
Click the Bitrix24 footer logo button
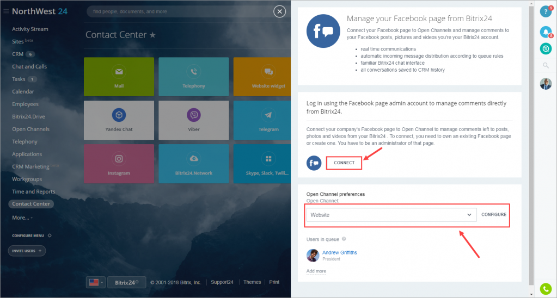click(127, 282)
